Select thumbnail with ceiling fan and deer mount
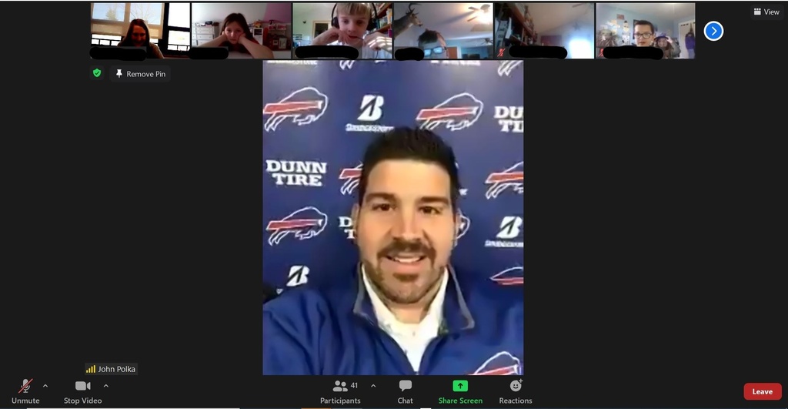 443,31
